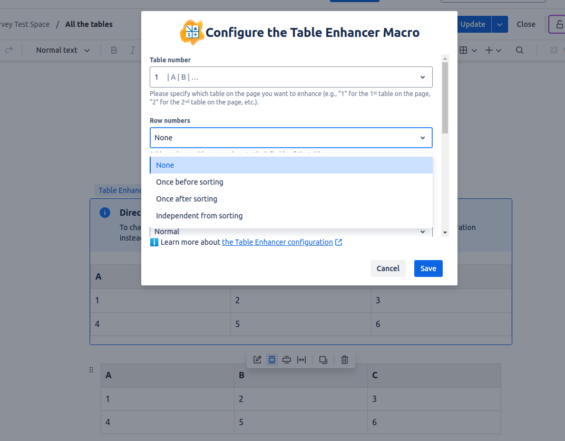This screenshot has width=565, height=441.
Task: Open the 'Normal' dropdown in dialog
Action: pyautogui.click(x=291, y=232)
